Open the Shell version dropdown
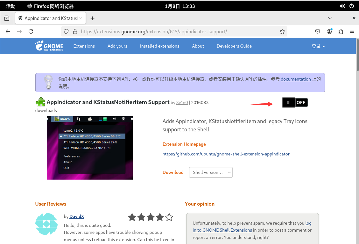Screen dimensions: 359x244 211,172
